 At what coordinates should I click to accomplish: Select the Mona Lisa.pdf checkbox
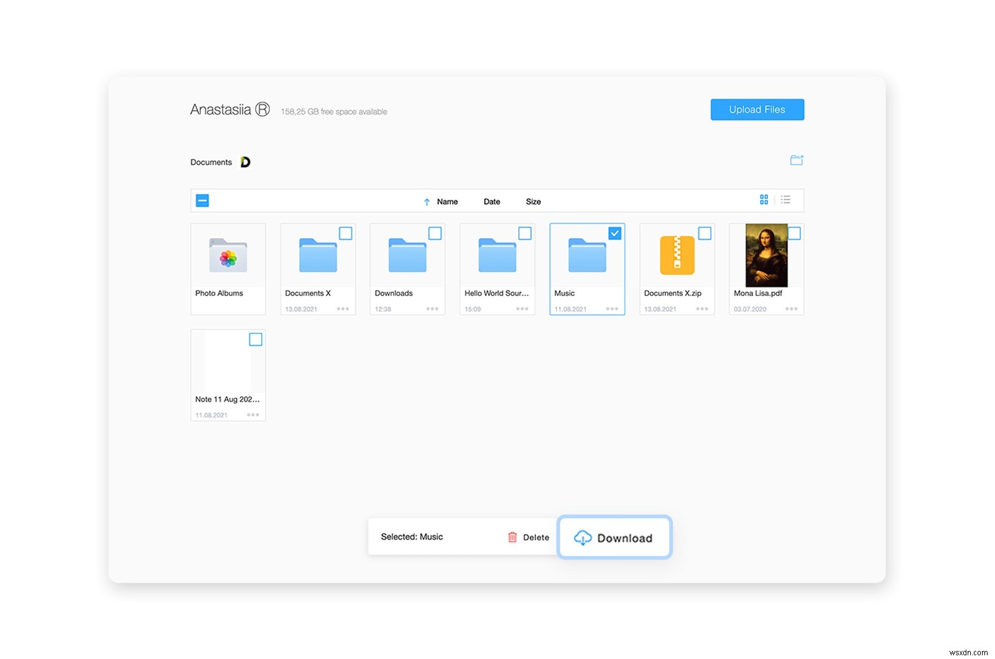point(794,233)
